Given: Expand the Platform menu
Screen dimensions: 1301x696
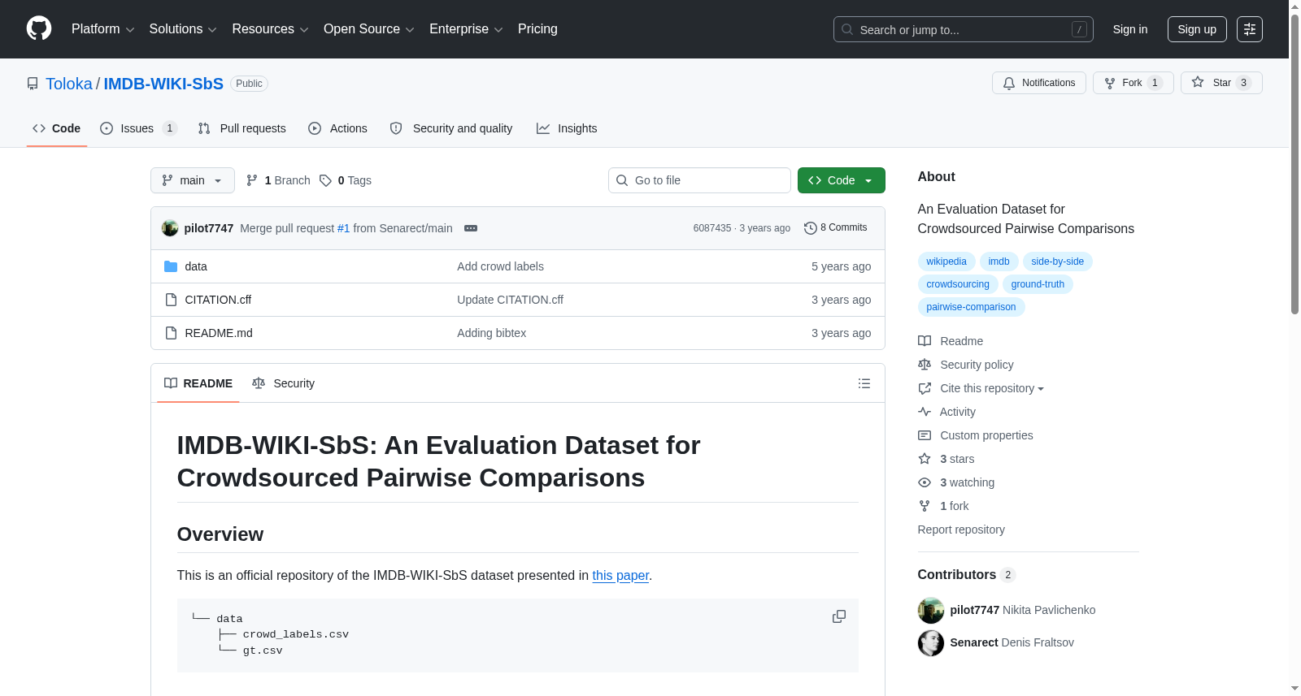Looking at the screenshot, I should point(102,29).
